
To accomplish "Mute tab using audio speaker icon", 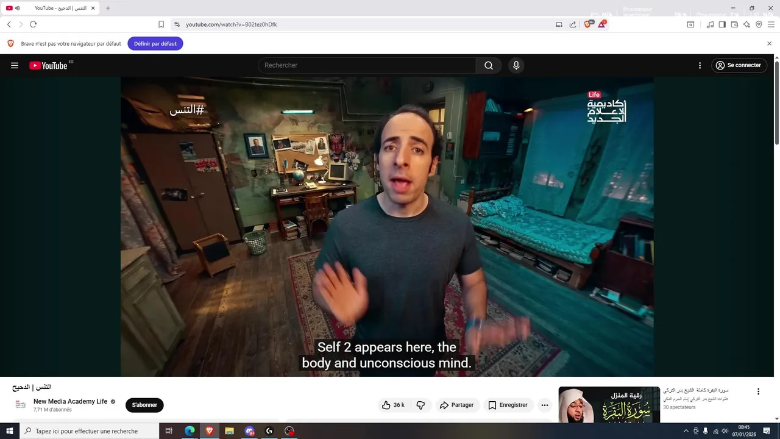I will click(18, 8).
